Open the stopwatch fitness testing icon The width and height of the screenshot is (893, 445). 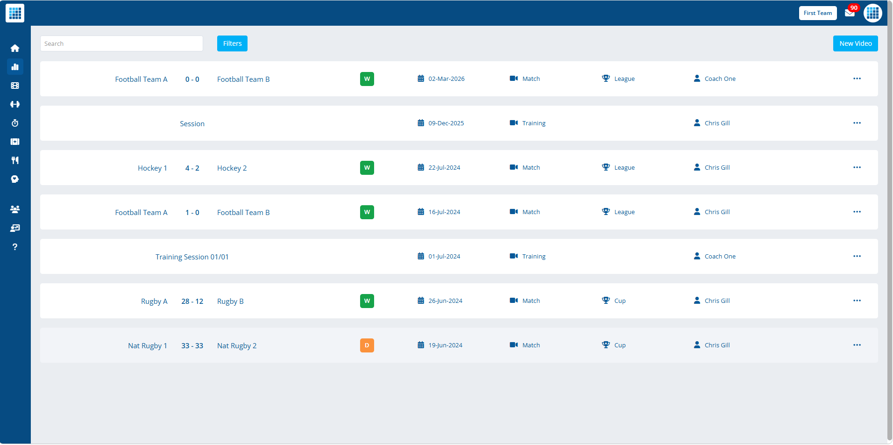click(x=15, y=123)
